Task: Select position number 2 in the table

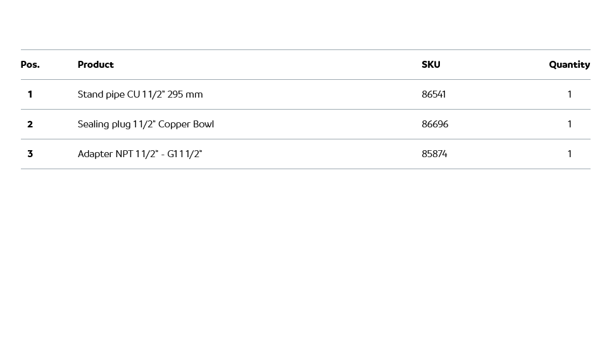Action: click(x=30, y=124)
